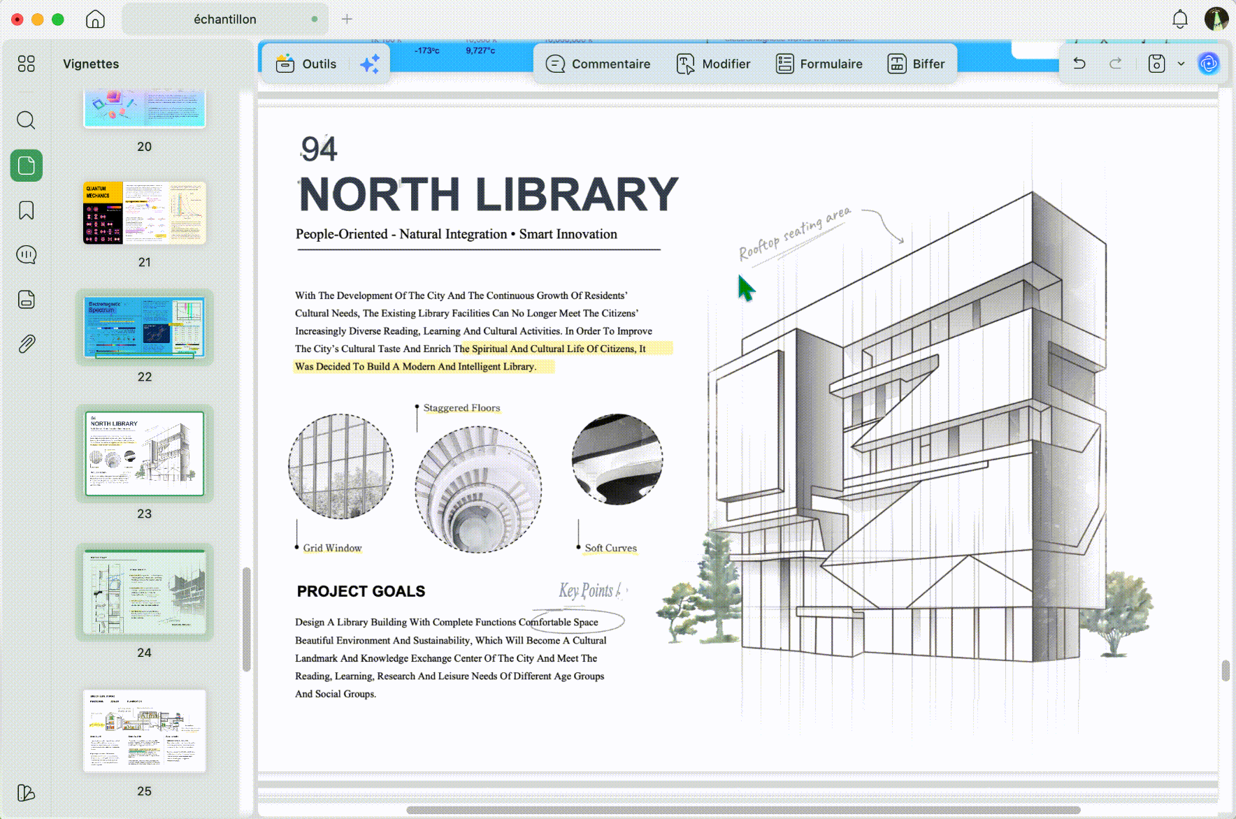
Task: Switch to Commentaire mode
Action: [598, 64]
